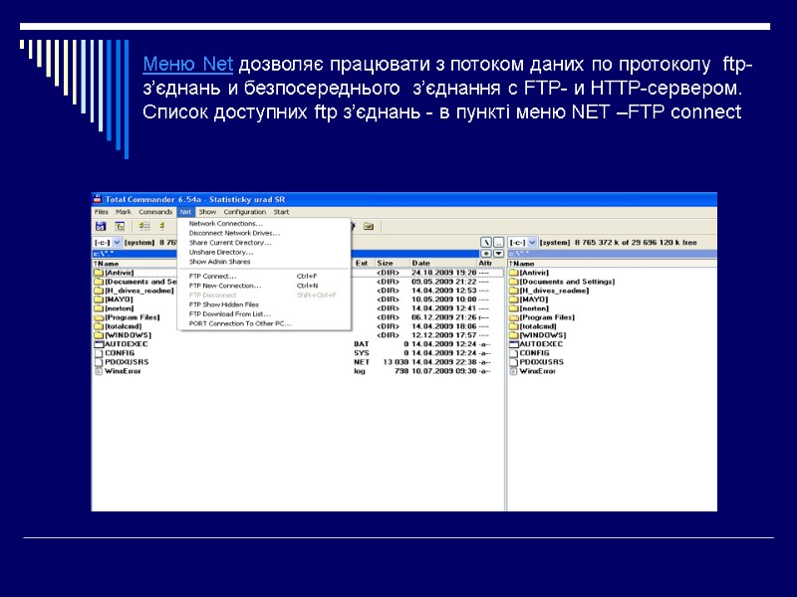Click the floppy disk icon in the Total Commander toolbar
The height and width of the screenshot is (597, 797).
point(101,227)
